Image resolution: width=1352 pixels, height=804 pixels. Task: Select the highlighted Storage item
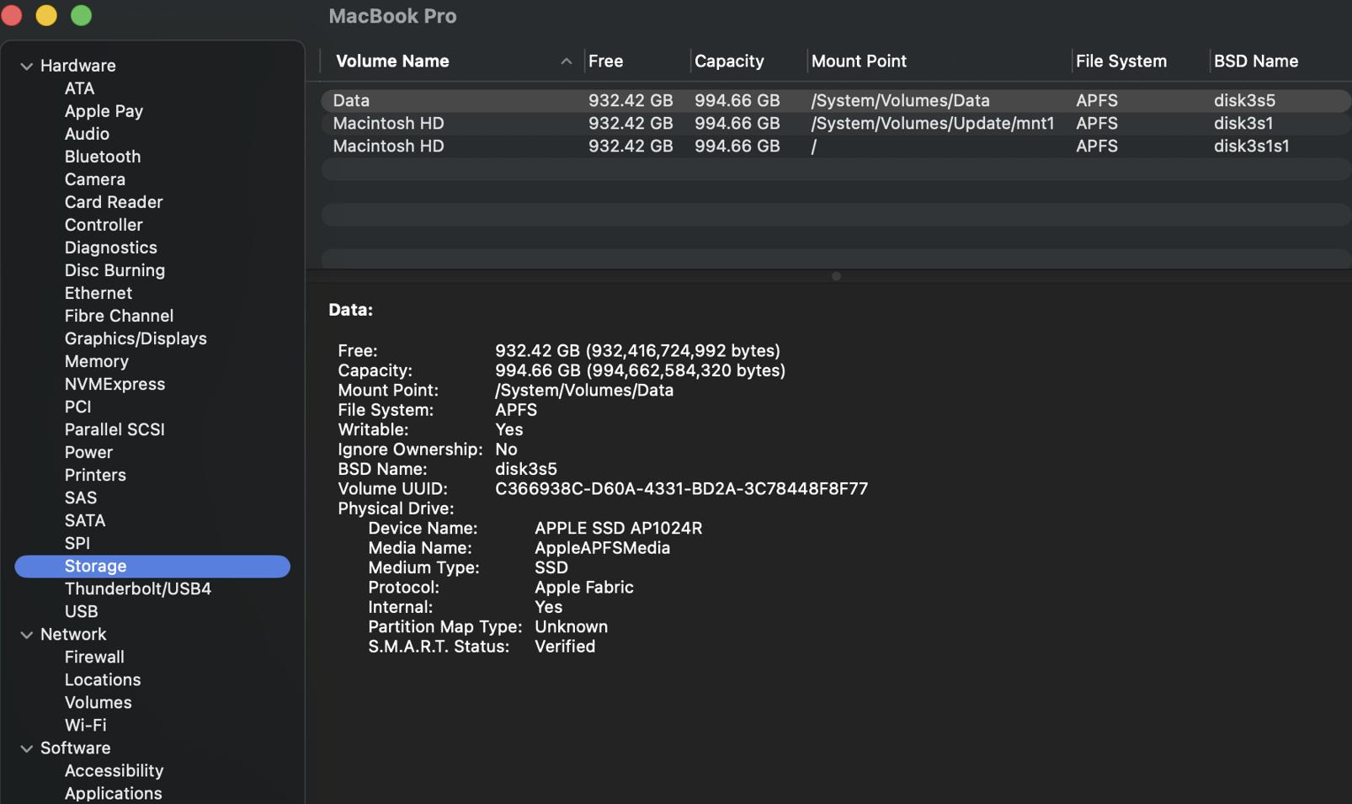(152, 566)
